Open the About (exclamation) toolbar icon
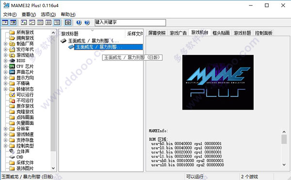 pos(79,23)
